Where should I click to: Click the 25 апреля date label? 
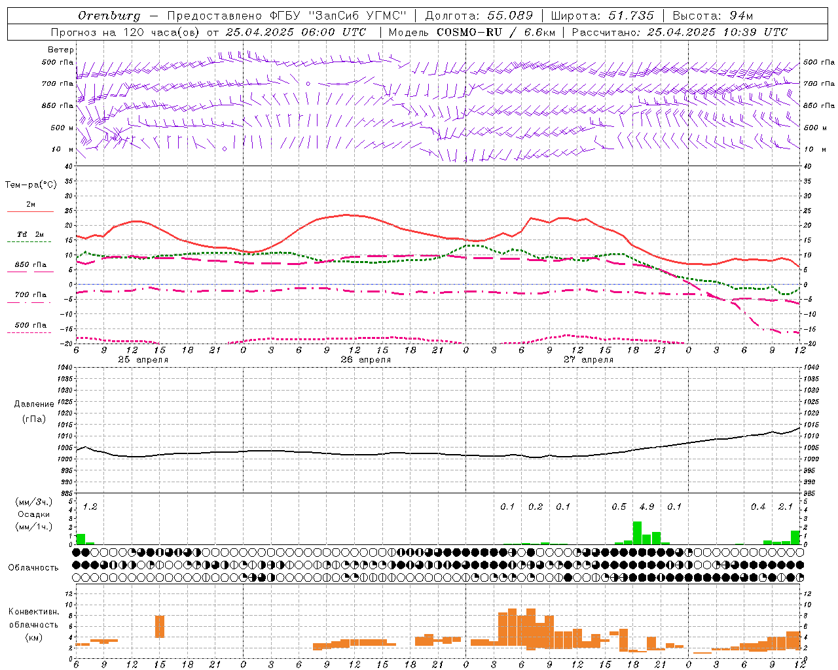[x=143, y=360]
